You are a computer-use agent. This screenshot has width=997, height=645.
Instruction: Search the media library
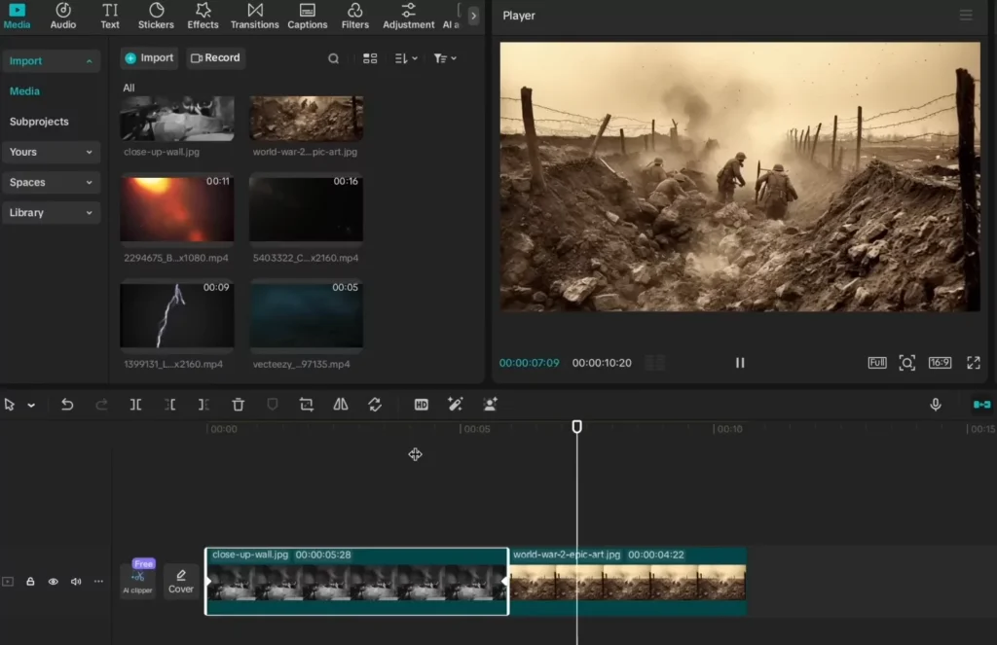pyautogui.click(x=333, y=58)
